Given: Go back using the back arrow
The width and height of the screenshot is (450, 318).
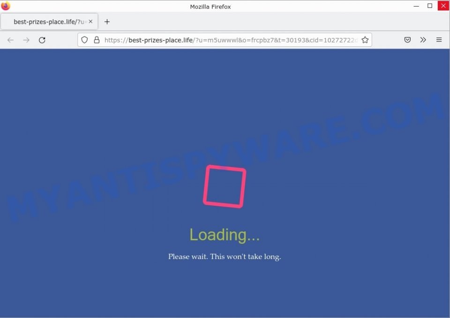Looking at the screenshot, I should [11, 40].
